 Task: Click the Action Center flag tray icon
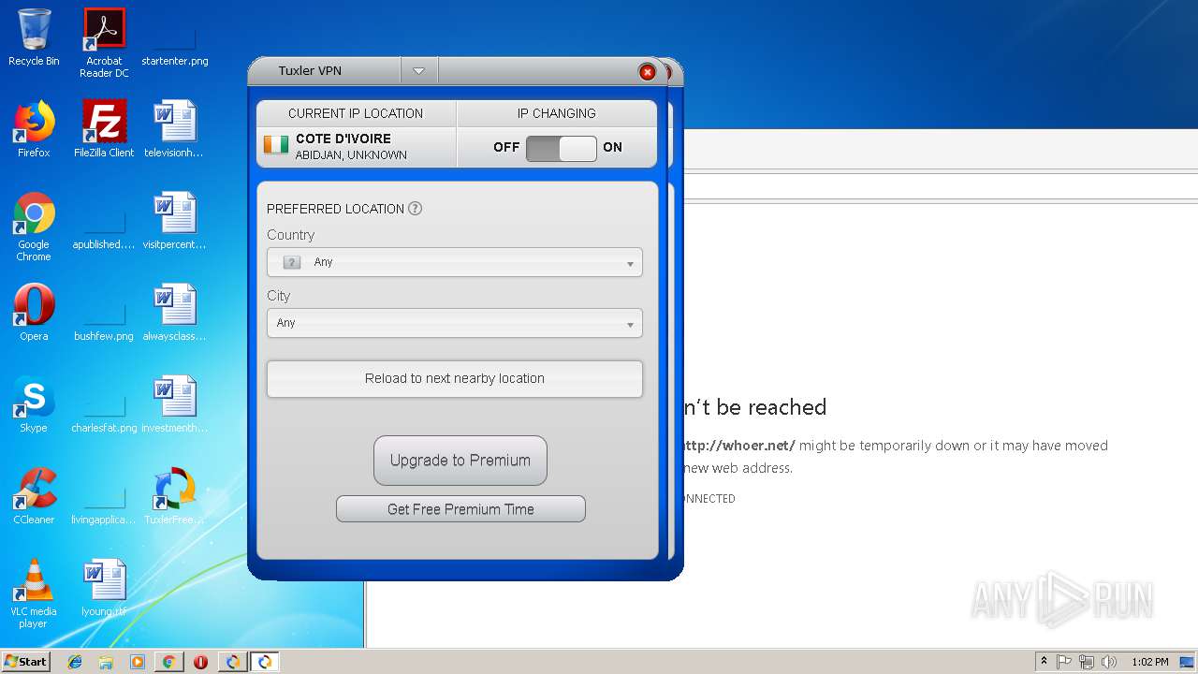click(1064, 662)
